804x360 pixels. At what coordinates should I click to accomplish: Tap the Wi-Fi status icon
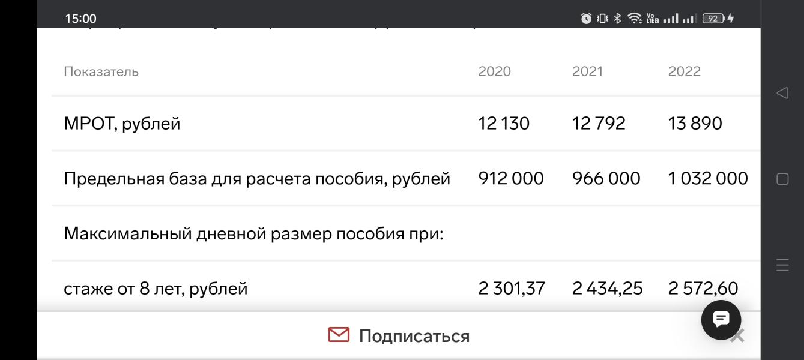634,19
